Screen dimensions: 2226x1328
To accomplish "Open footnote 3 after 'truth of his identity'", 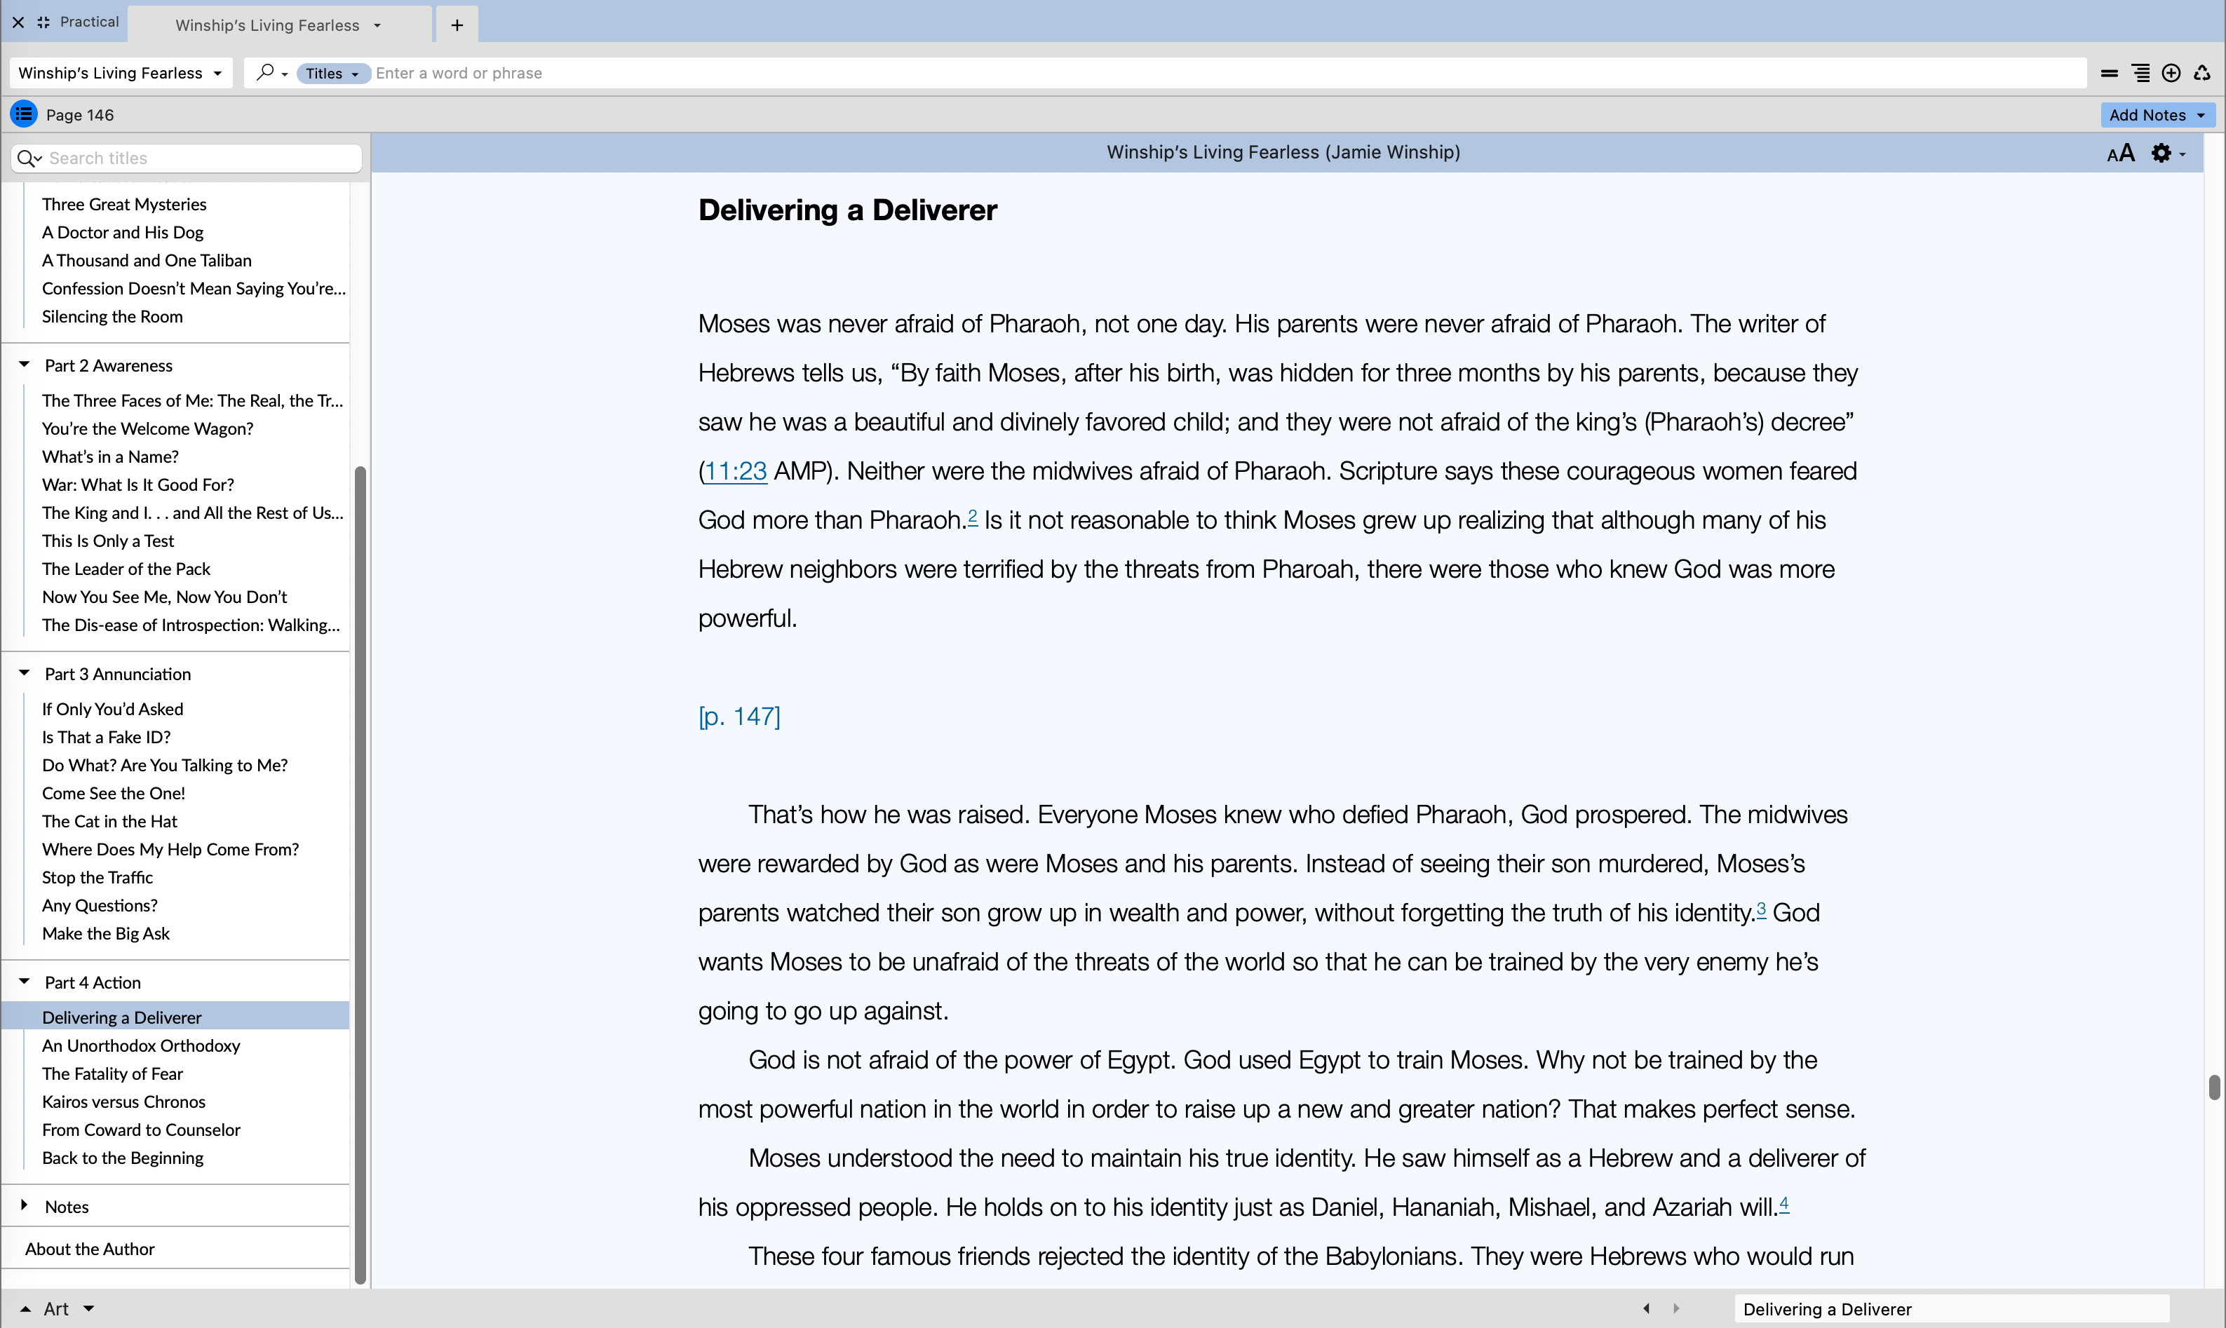I will [x=1760, y=909].
